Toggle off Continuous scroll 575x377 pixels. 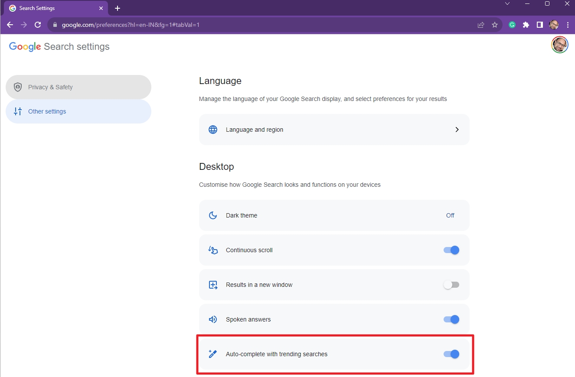click(451, 250)
